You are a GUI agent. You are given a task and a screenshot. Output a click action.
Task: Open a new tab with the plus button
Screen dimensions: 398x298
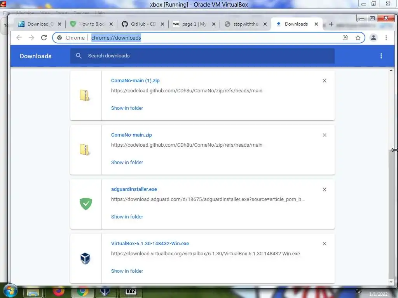point(331,24)
